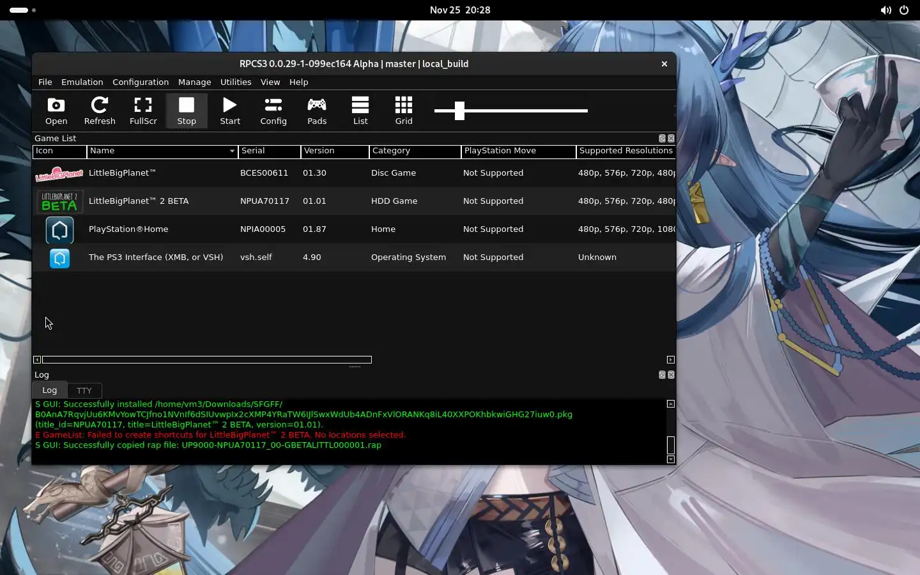Open the View menu
920x575 pixels.
click(270, 82)
